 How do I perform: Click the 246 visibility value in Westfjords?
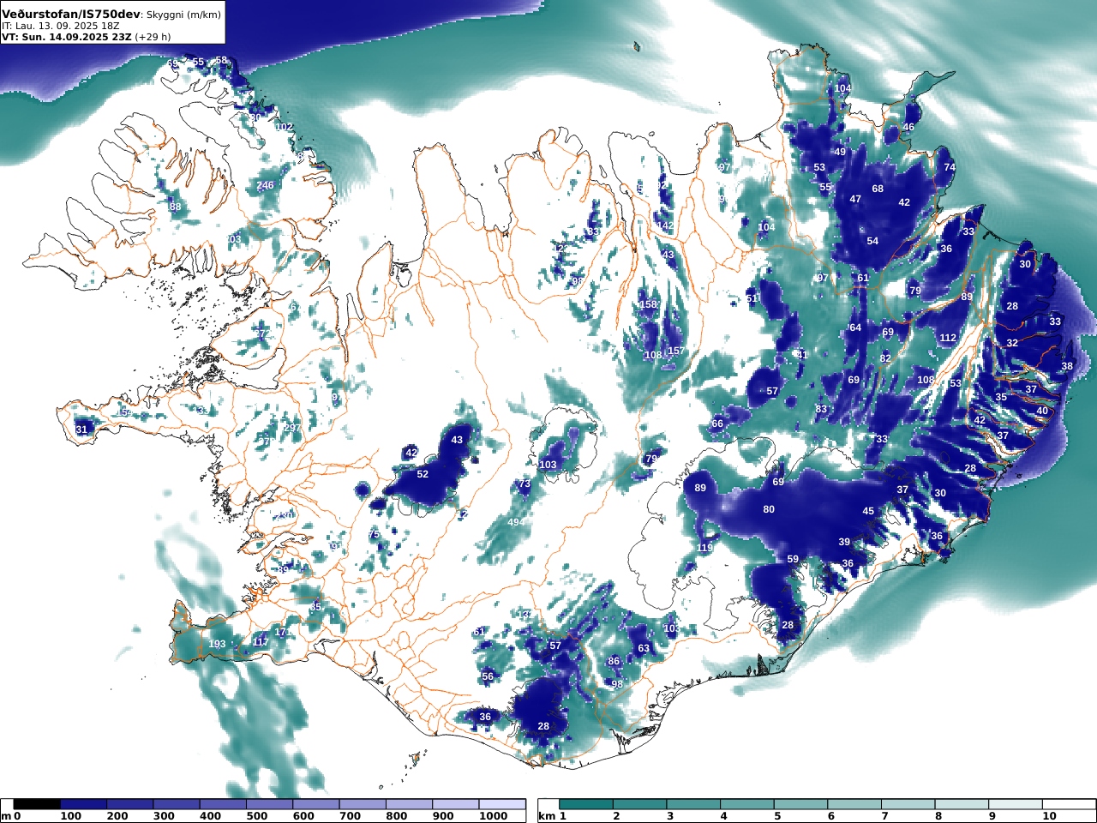[266, 185]
